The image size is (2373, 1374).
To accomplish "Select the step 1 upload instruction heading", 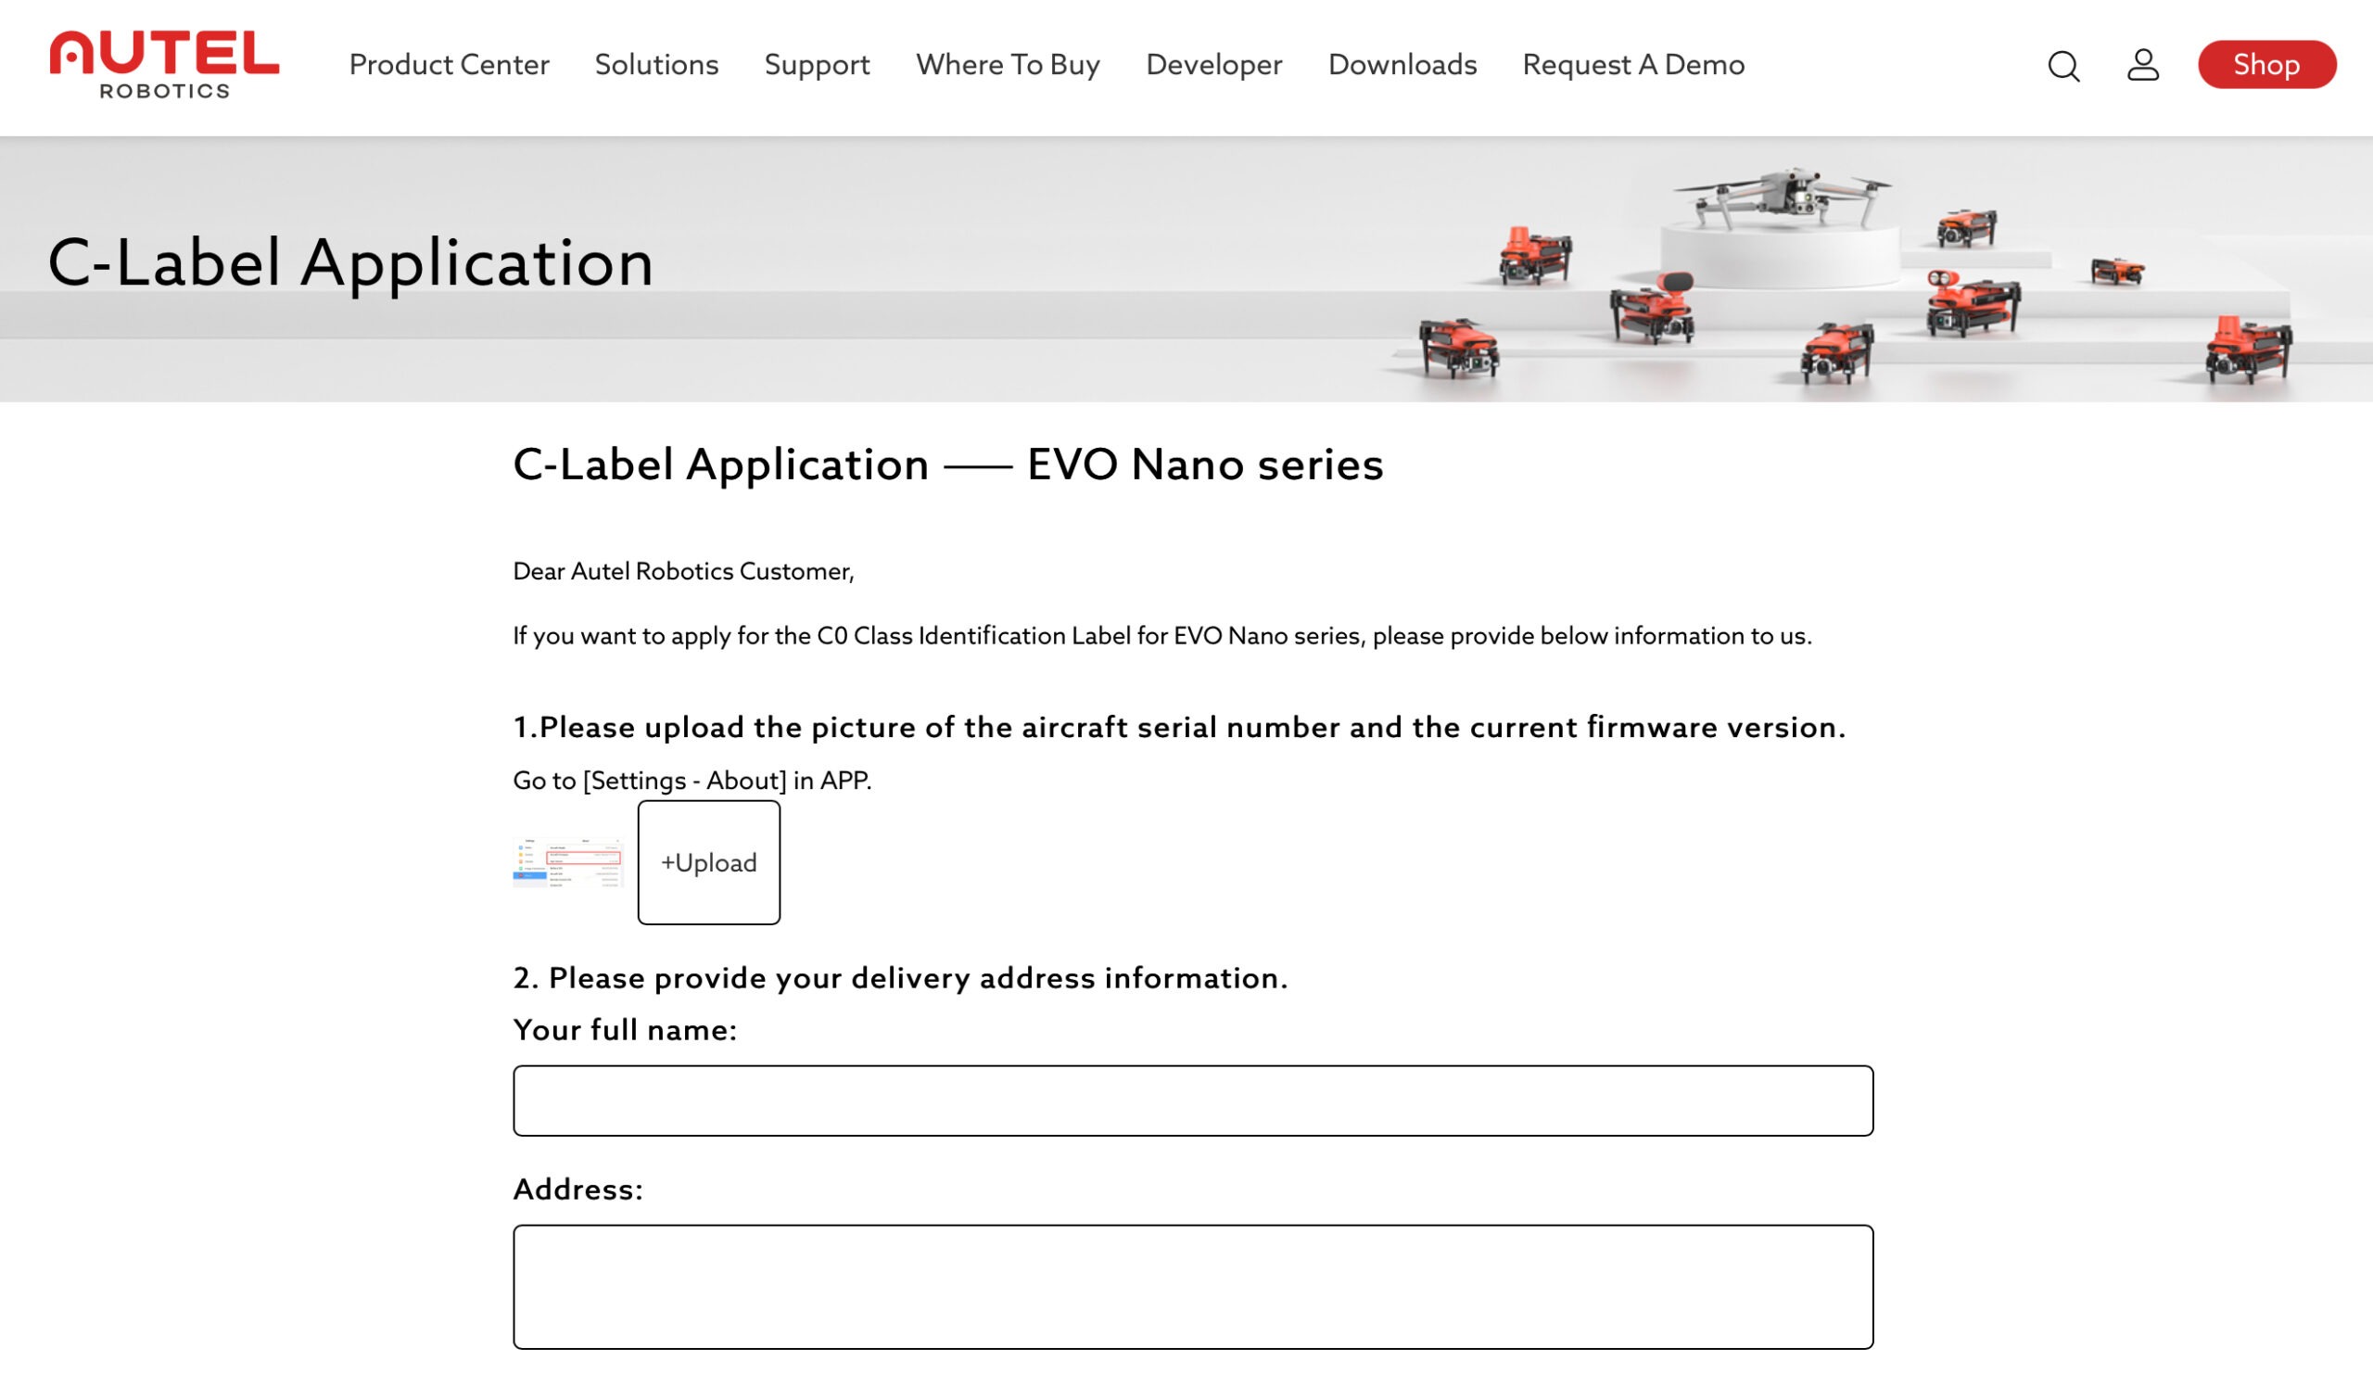I will [x=1179, y=727].
